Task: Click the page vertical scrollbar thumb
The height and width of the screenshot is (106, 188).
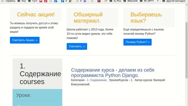Action: (x=187, y=50)
